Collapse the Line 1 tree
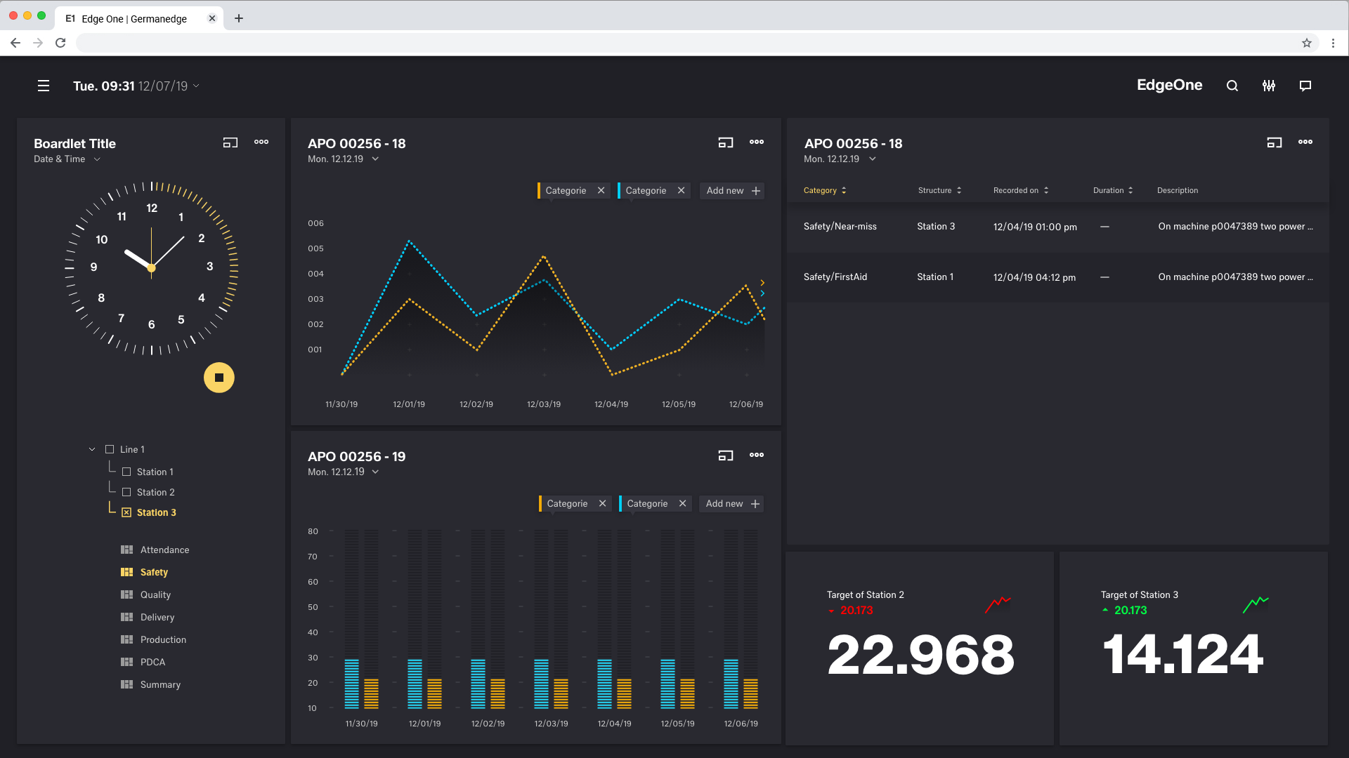 [x=92, y=449]
